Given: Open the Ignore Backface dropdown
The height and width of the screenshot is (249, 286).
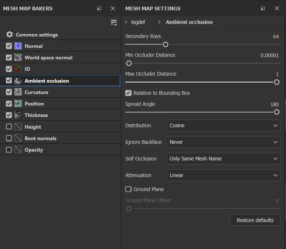Looking at the screenshot, I should click(x=223, y=142).
